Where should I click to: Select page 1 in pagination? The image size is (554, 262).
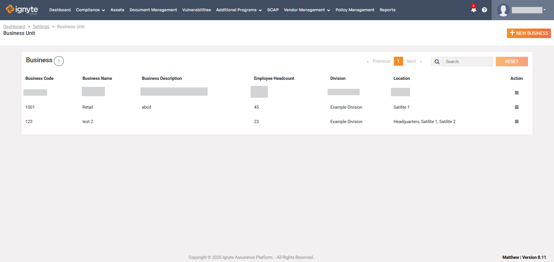coord(398,61)
